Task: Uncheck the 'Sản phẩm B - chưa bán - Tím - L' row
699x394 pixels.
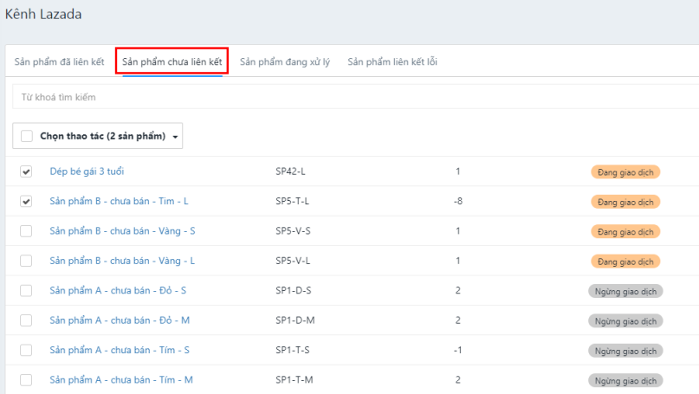Action: pyautogui.click(x=26, y=202)
